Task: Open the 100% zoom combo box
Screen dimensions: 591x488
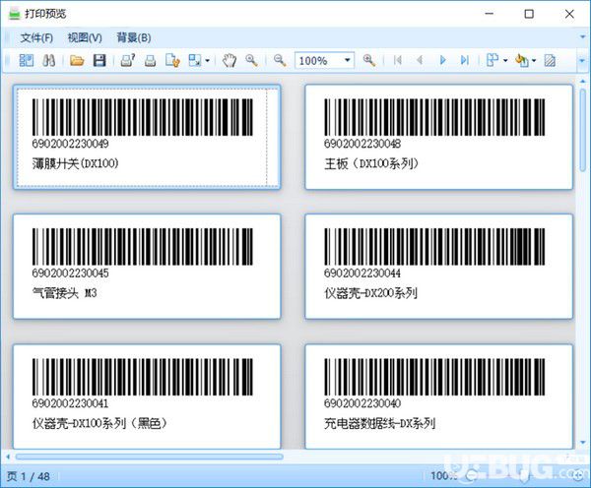Action: tap(324, 60)
